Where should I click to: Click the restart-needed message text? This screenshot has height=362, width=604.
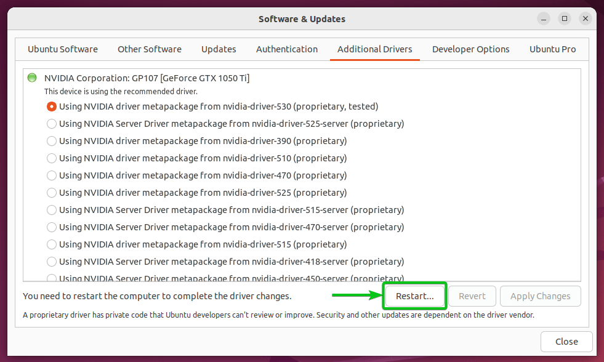[x=157, y=296]
